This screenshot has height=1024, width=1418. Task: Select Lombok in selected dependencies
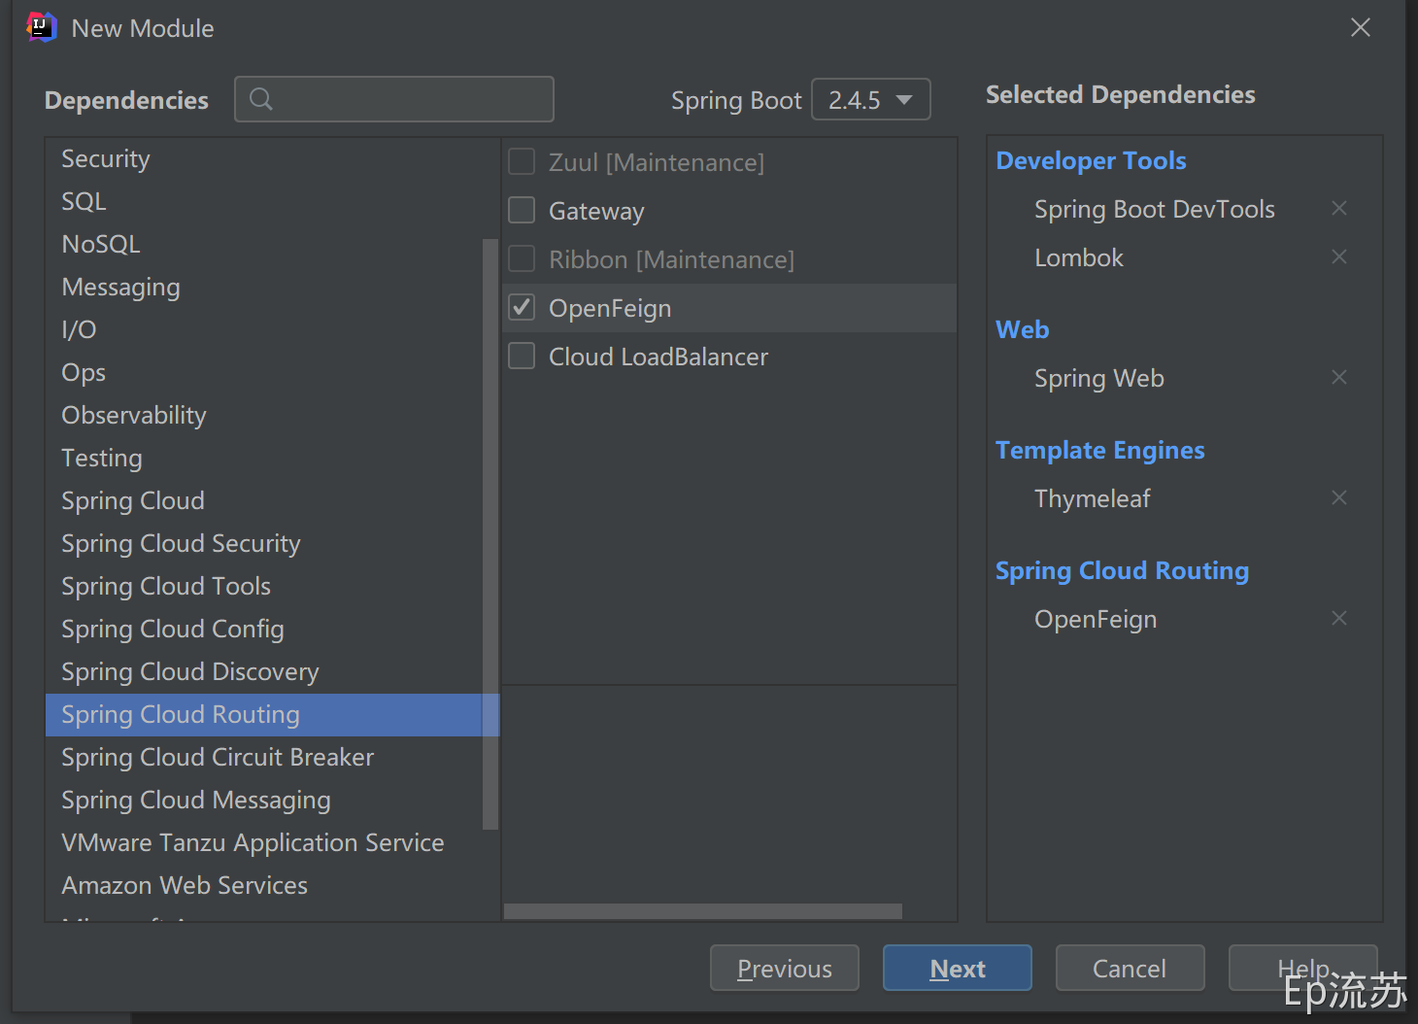click(x=1079, y=257)
